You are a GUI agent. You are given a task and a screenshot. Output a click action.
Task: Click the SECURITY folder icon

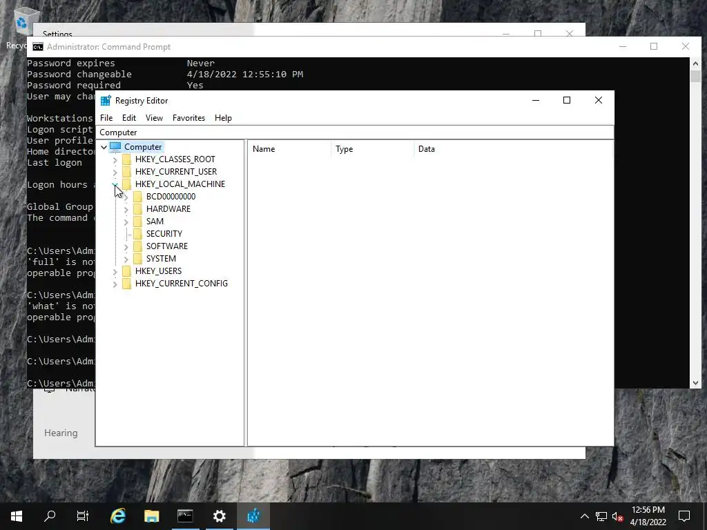137,233
